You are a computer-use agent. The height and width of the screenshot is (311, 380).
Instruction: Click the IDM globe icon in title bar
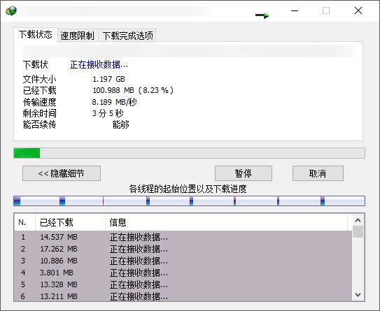tap(11, 10)
